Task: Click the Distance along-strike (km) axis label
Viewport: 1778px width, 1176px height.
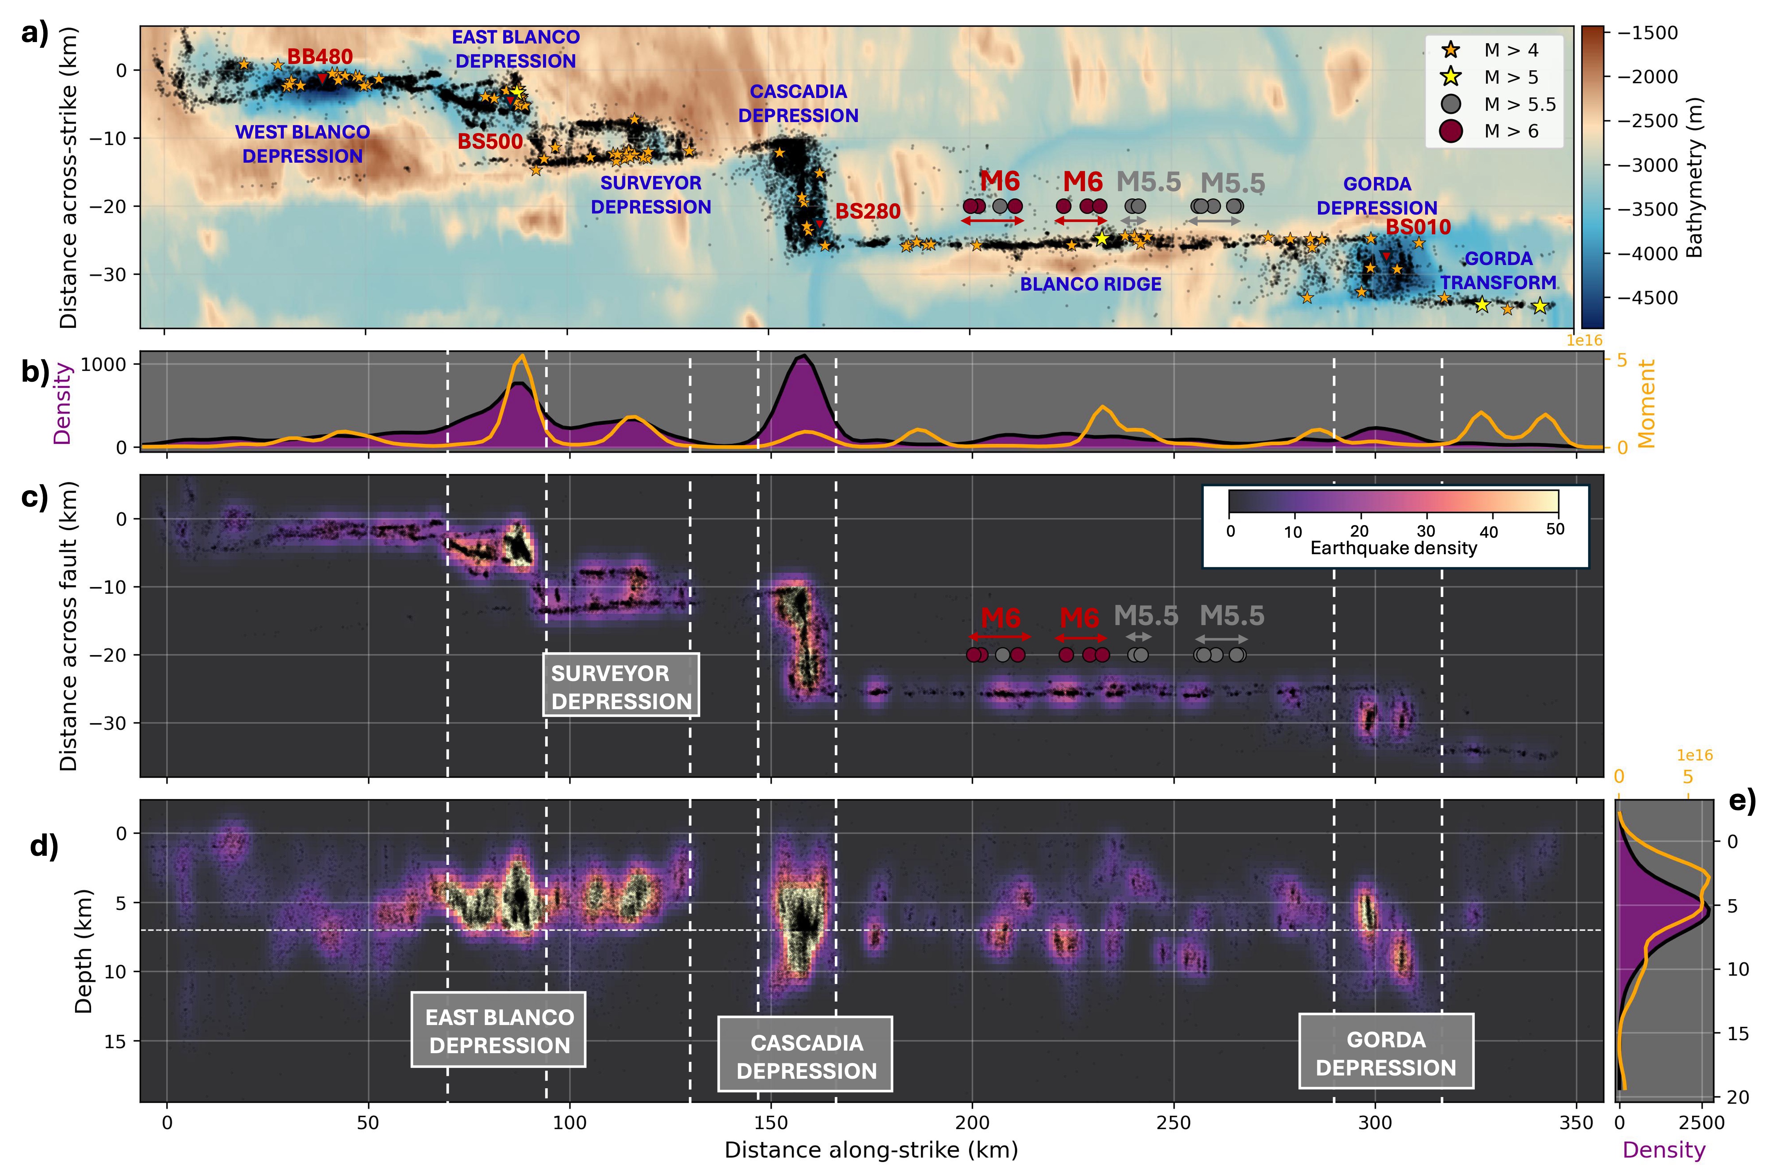Action: [871, 1150]
